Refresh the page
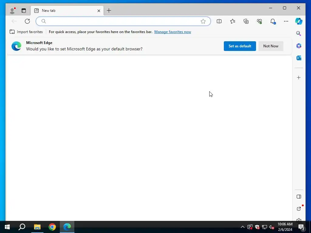 pyautogui.click(x=27, y=21)
